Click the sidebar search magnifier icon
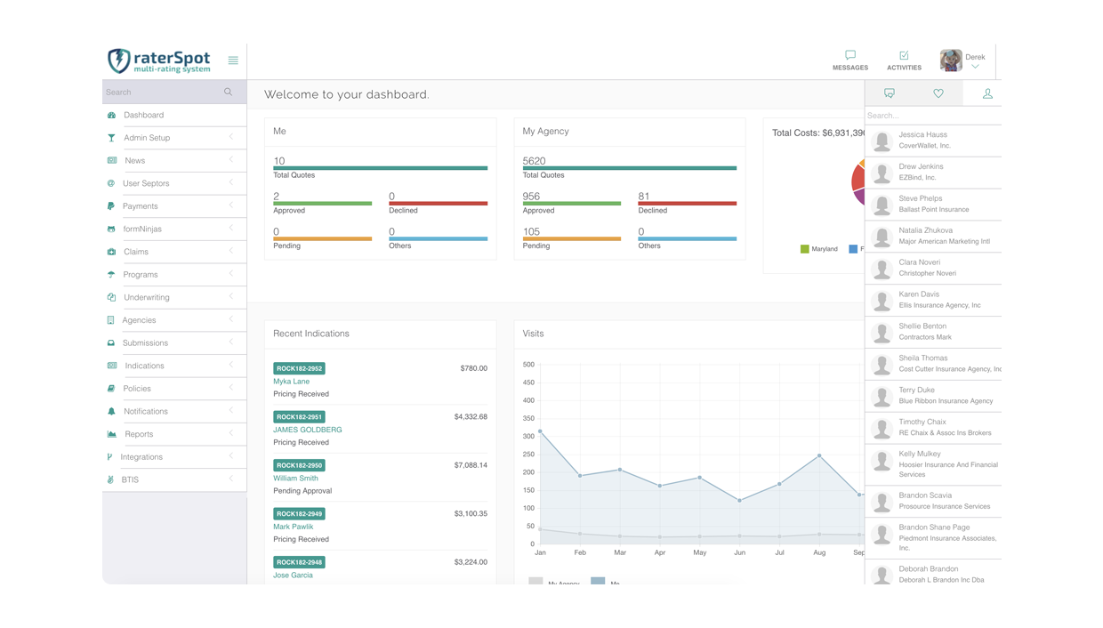 pyautogui.click(x=229, y=93)
